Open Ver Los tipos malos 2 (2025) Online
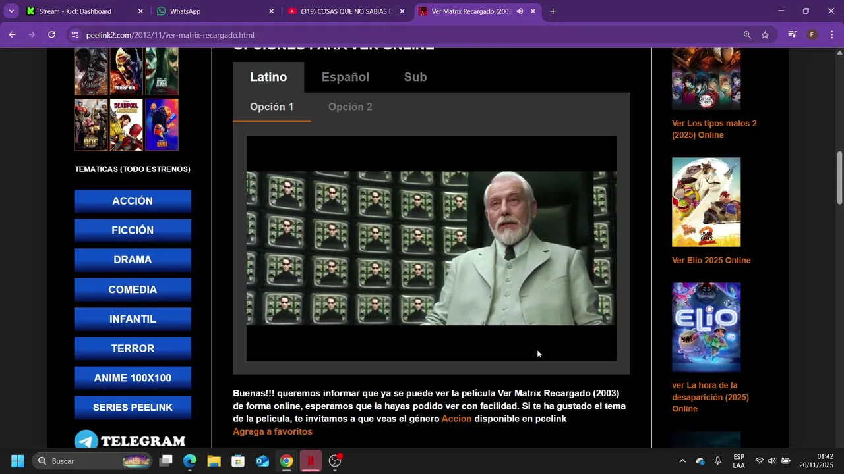Viewport: 844px width, 474px height. pyautogui.click(x=714, y=129)
